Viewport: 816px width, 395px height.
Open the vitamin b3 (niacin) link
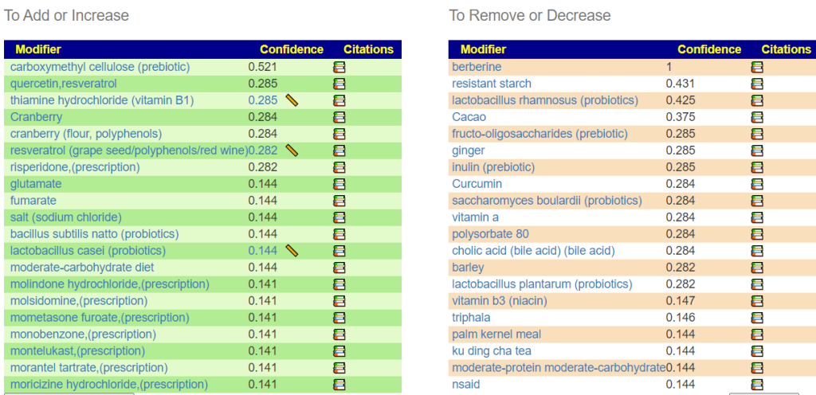(x=500, y=301)
